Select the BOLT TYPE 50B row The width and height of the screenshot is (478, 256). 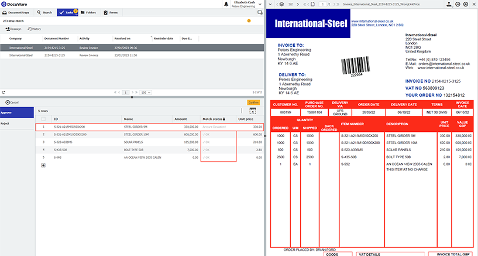pos(149,150)
